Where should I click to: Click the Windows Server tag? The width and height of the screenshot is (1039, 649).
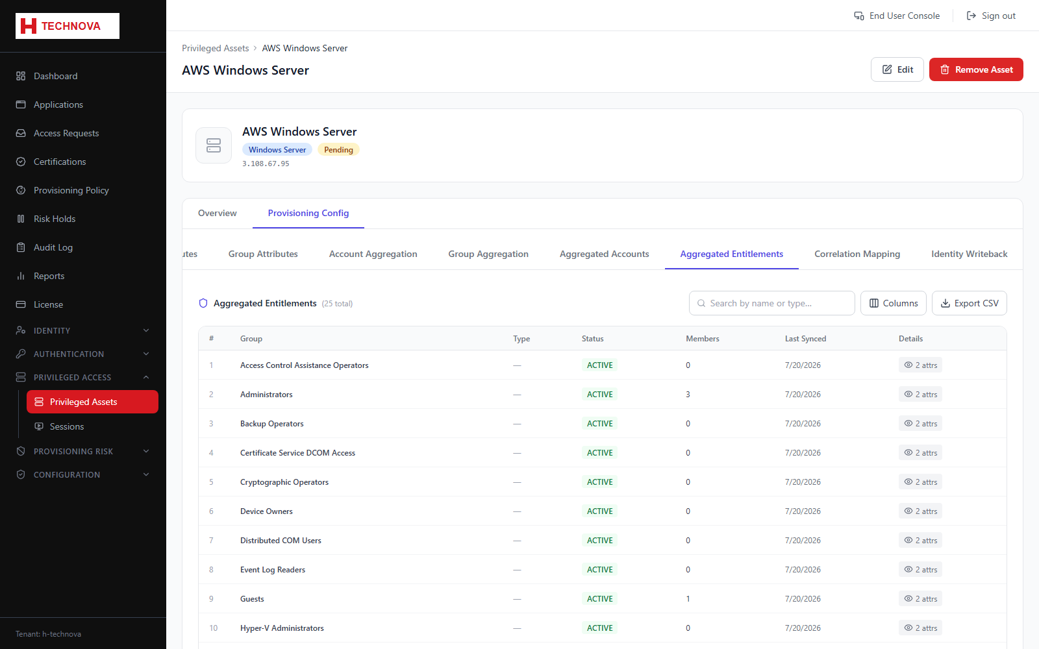pyautogui.click(x=277, y=149)
